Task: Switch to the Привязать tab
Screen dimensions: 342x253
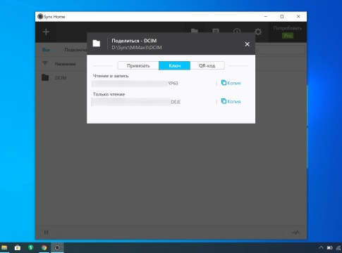Action: [x=138, y=65]
